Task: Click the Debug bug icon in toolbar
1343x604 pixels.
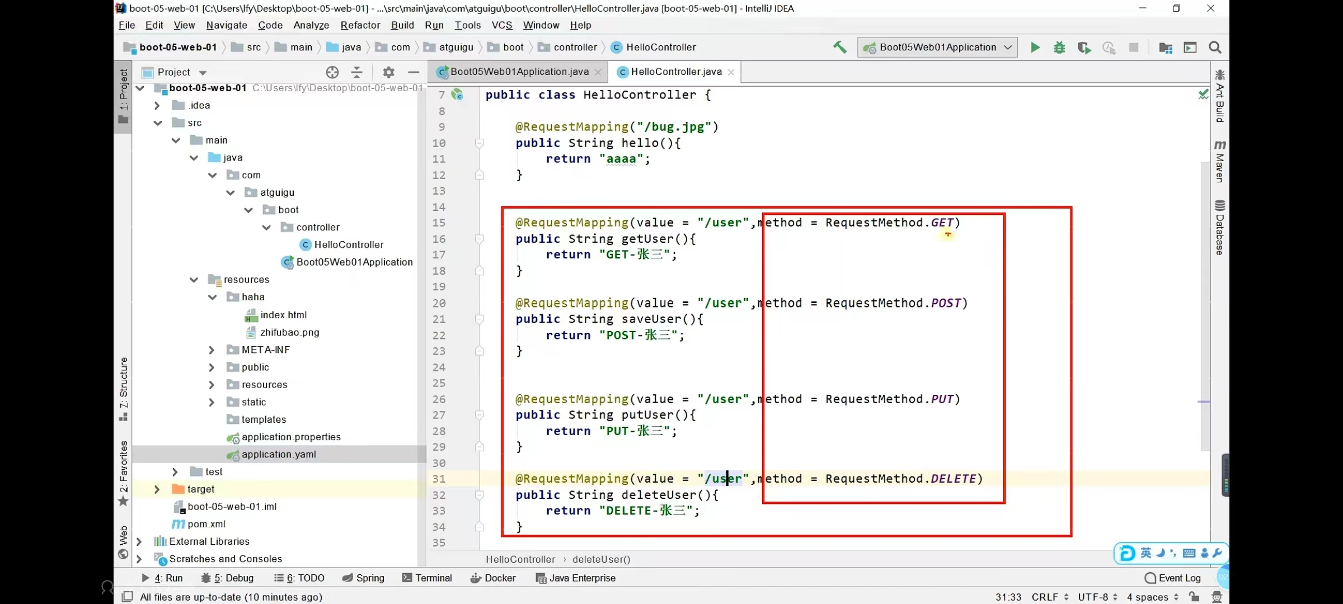Action: pyautogui.click(x=1059, y=48)
